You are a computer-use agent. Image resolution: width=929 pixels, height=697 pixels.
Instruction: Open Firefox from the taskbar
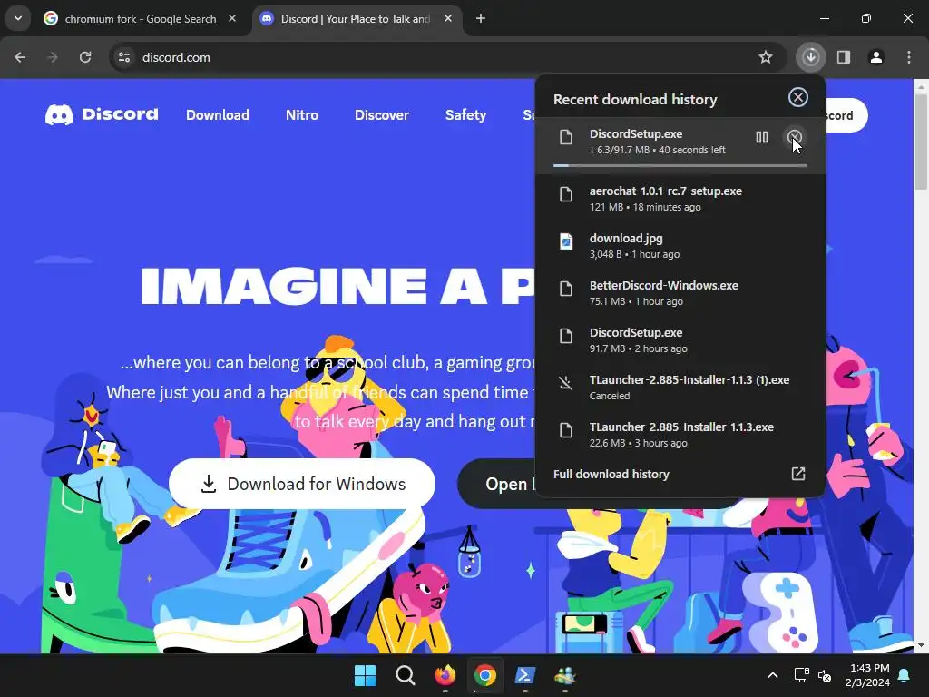[x=445, y=675]
